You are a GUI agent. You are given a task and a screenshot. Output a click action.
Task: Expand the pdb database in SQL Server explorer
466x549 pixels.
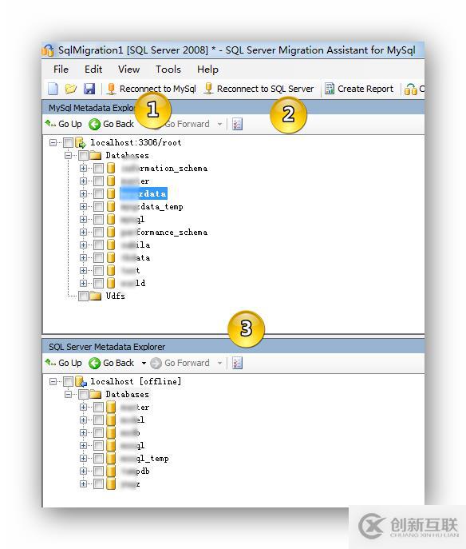(83, 471)
